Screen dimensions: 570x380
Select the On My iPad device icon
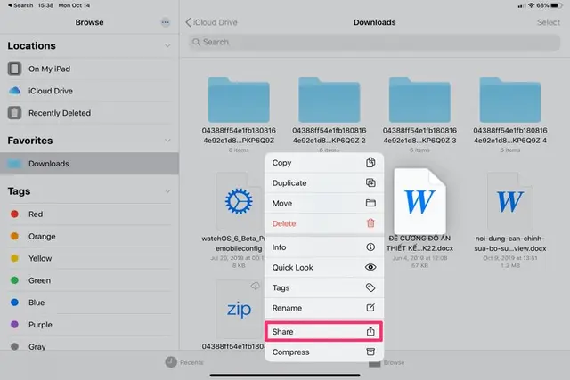14,69
